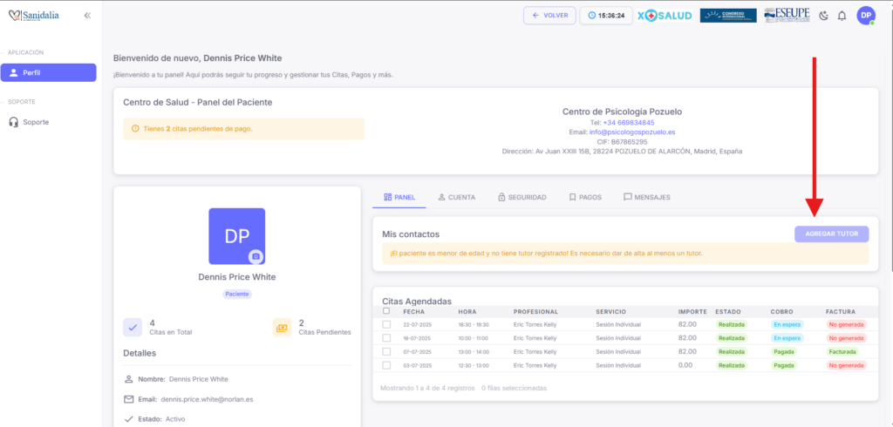Toggle dark mode moon icon
893x427 pixels.
(x=824, y=16)
